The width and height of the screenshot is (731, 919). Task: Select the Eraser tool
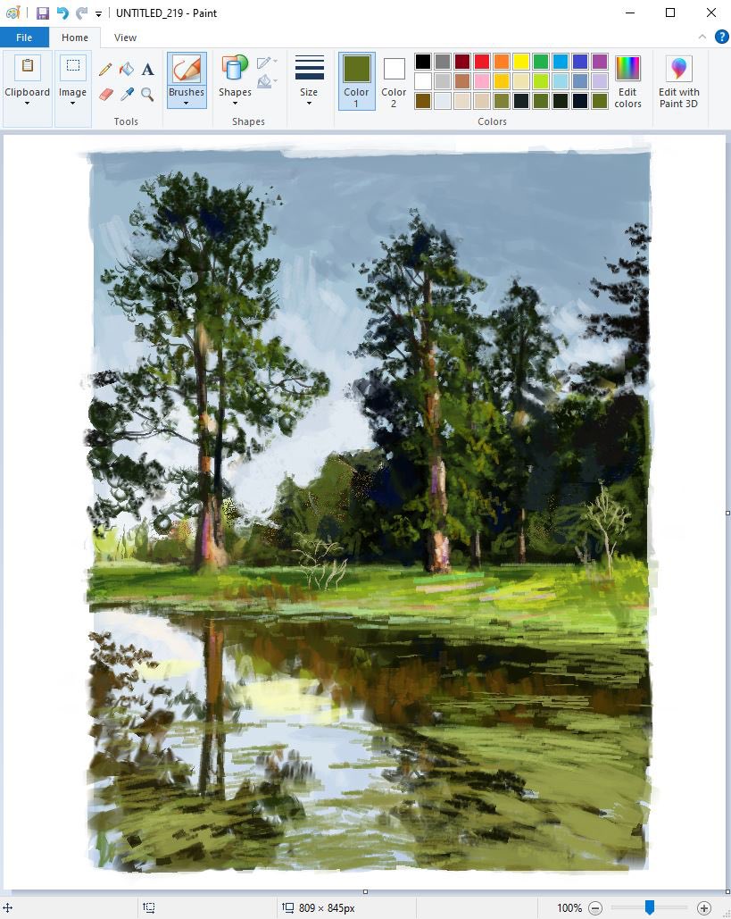105,94
